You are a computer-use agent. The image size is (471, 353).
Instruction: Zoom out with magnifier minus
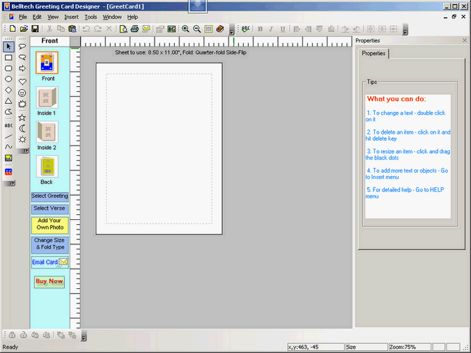click(x=197, y=29)
